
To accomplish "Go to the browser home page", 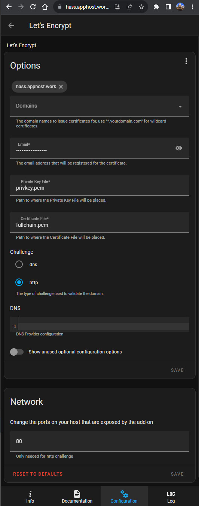I will [x=45, y=7].
